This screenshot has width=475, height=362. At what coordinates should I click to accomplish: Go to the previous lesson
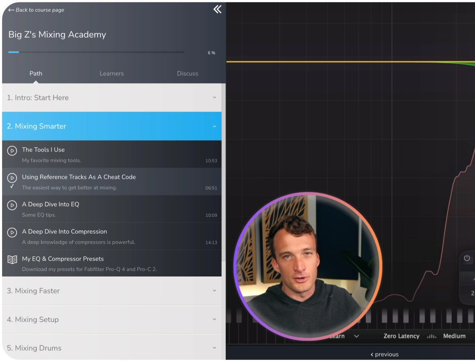click(x=385, y=354)
